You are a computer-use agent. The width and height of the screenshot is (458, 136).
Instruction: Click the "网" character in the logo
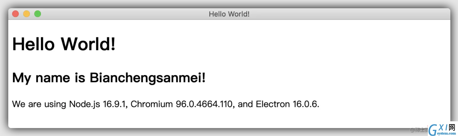[452, 127]
